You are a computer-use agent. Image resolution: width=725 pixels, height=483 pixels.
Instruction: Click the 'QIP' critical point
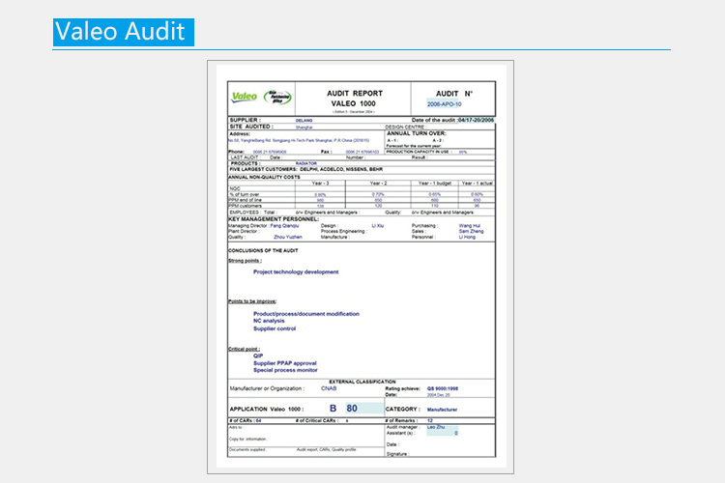coord(258,355)
